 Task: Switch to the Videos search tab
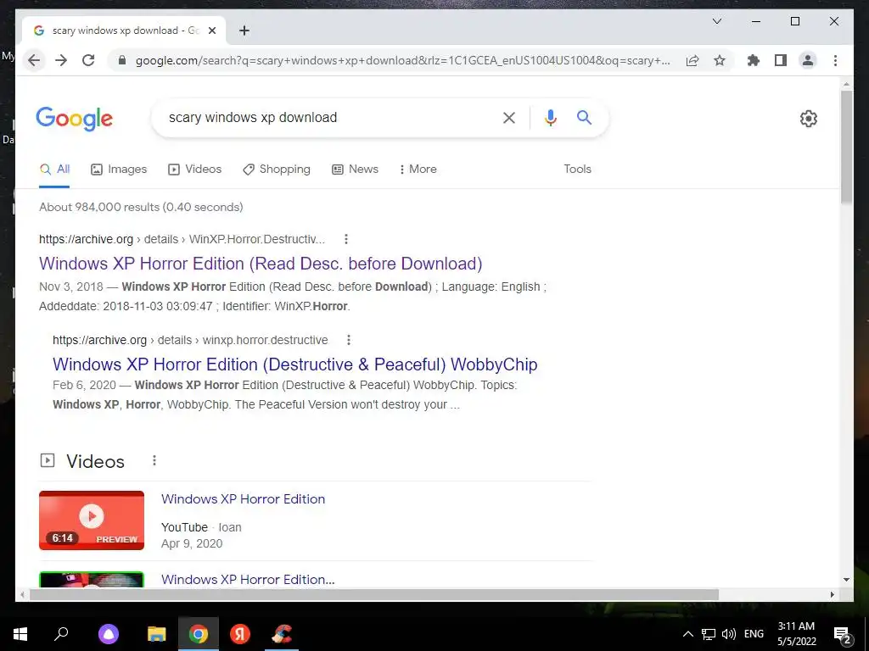194,170
